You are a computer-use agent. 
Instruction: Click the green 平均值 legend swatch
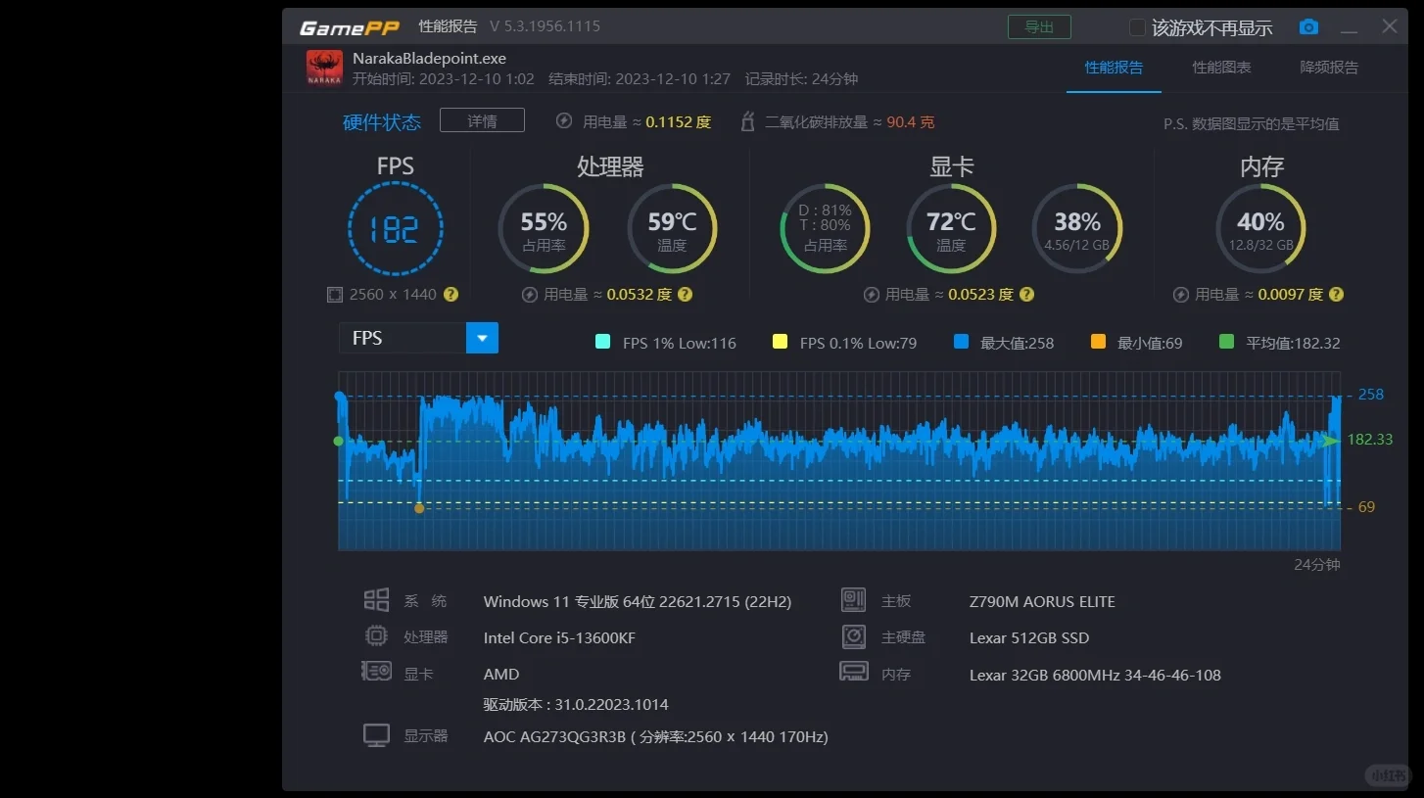(x=1226, y=342)
